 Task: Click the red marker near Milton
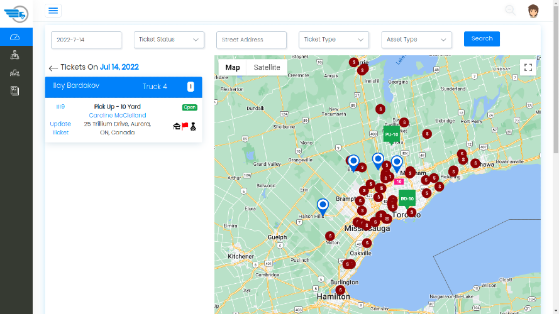tap(329, 235)
